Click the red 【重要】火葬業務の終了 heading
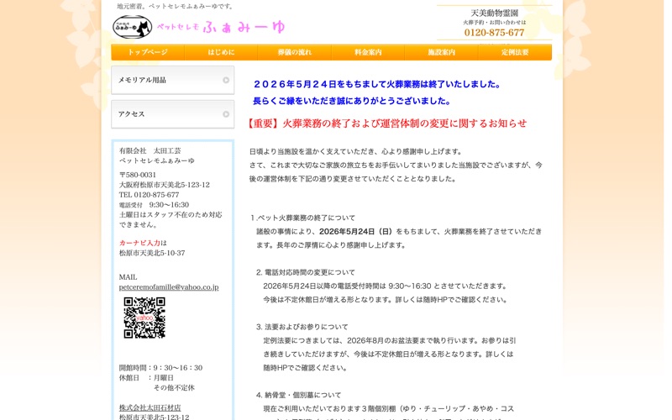 coord(386,123)
